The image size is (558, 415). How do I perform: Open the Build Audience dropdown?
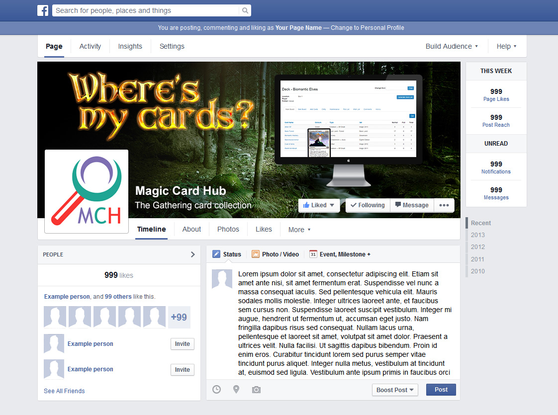tap(452, 46)
